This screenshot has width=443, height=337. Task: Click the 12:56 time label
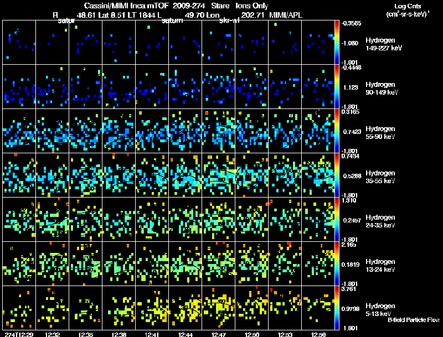[x=318, y=334]
